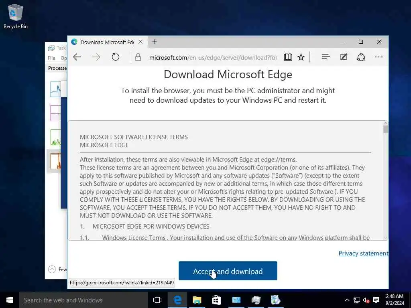Select green graph thumbnail in Task Manager
The height and width of the screenshot is (308, 411).
(x=56, y=137)
